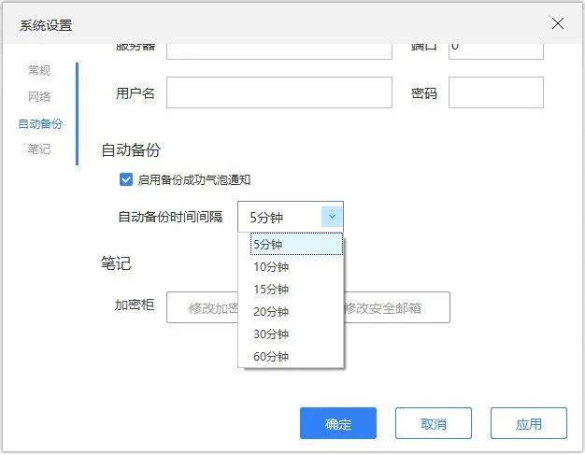Focus the 密码 input field
585x454 pixels.
pyautogui.click(x=496, y=92)
